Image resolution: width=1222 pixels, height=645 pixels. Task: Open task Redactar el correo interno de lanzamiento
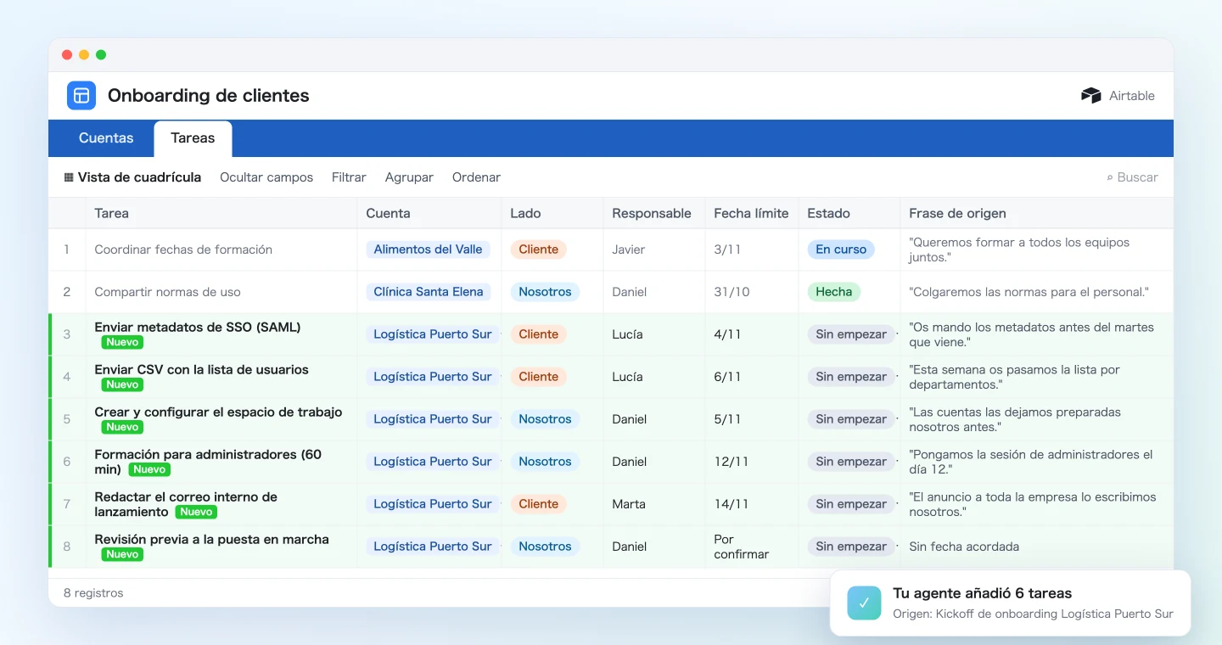(x=186, y=504)
